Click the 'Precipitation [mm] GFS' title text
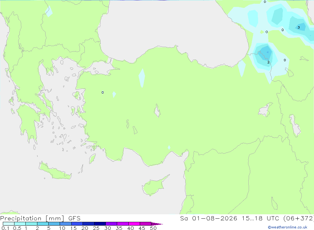This screenshot has height=230, width=314. (x=40, y=218)
